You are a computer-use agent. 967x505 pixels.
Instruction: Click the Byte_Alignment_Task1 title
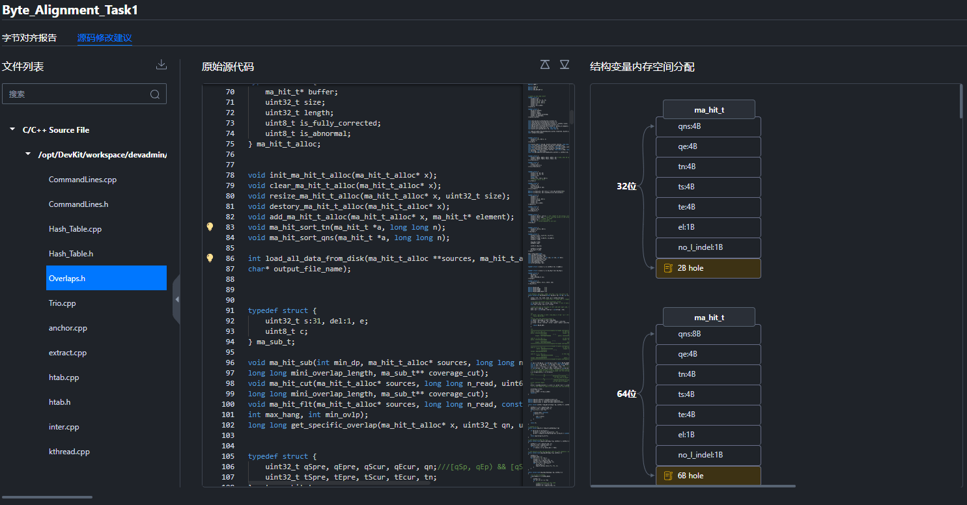coord(70,10)
